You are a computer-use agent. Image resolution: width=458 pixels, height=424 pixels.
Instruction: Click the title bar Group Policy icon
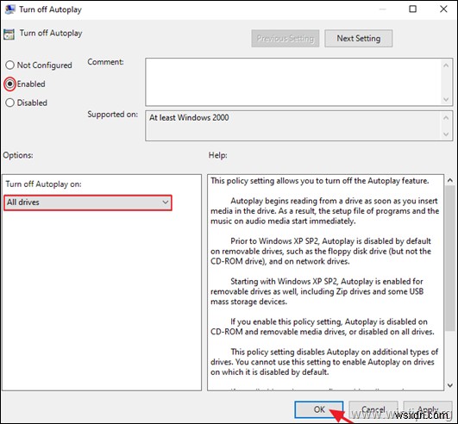[x=9, y=9]
